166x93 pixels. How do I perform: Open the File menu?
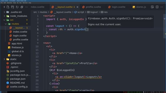tap(2, 3)
